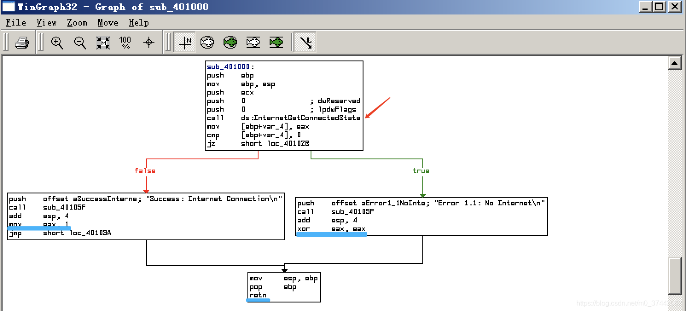686x311 pixels.
Task: Click the fit-graph-to-window icon
Action: pyautogui.click(x=103, y=42)
